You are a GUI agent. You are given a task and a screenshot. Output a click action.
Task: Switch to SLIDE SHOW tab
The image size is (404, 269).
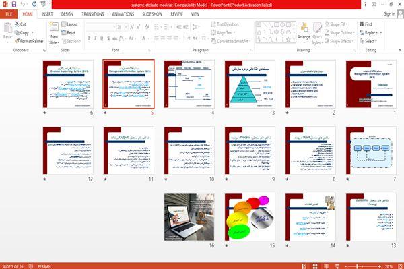click(x=152, y=14)
